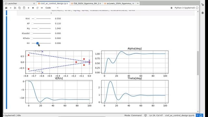The width and height of the screenshot is (208, 117).
Task: Paste cell from clipboard
Action: [x=24, y=8]
